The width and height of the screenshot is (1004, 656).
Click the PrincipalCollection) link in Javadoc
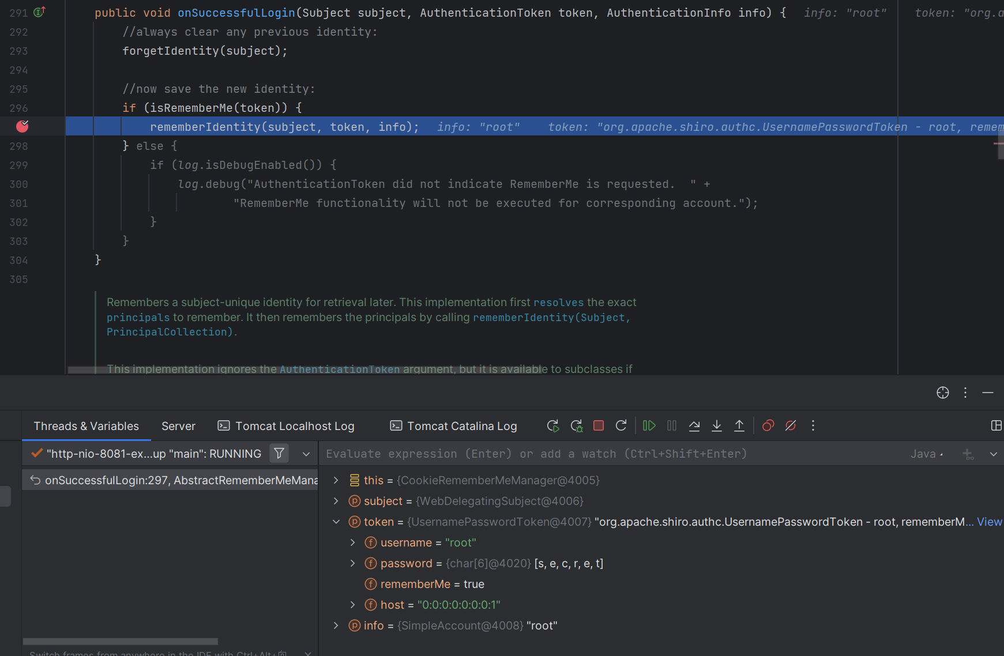pos(171,332)
